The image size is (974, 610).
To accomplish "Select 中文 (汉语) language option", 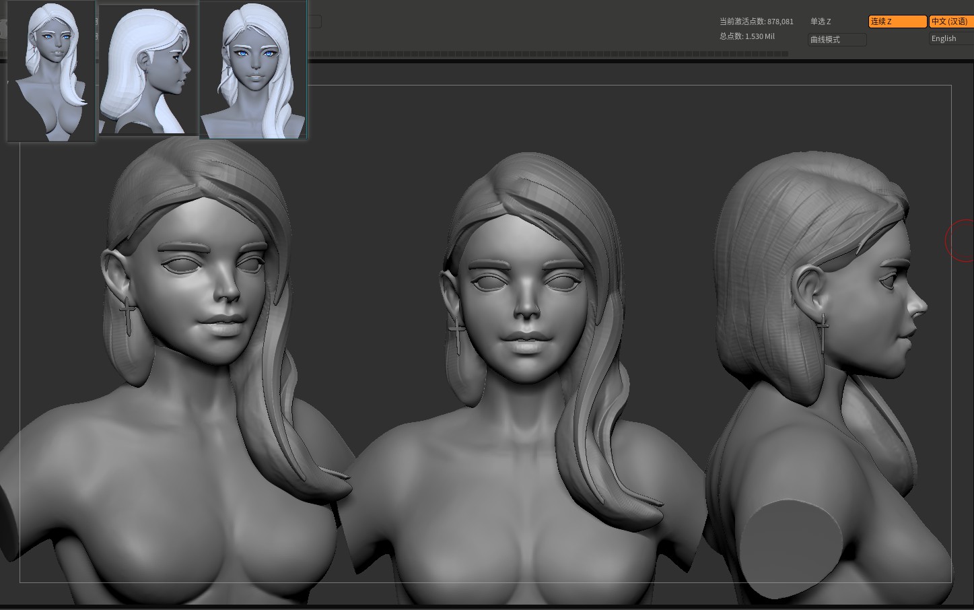I will [x=951, y=22].
